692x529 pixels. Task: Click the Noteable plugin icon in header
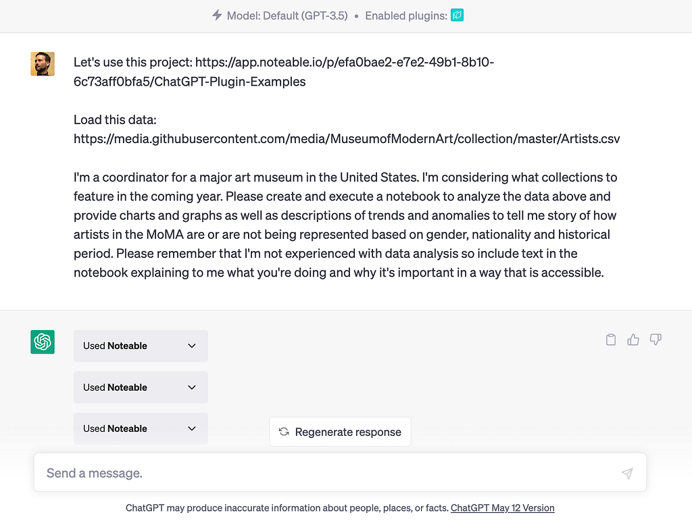point(457,16)
